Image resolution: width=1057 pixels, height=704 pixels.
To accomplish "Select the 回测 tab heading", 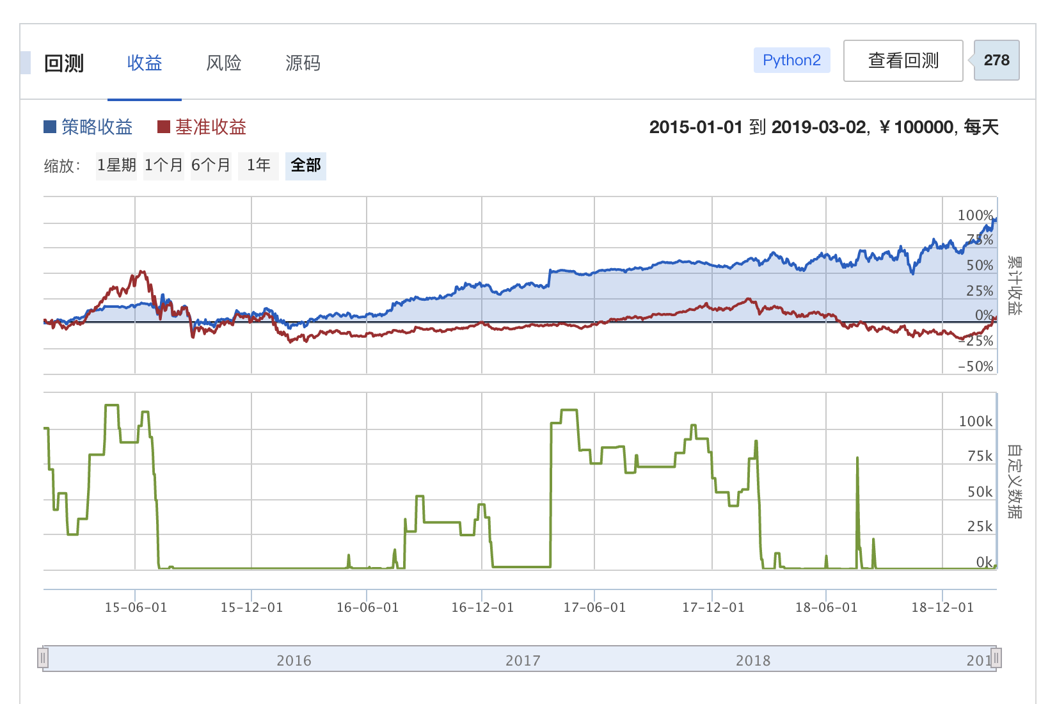I will [x=64, y=63].
